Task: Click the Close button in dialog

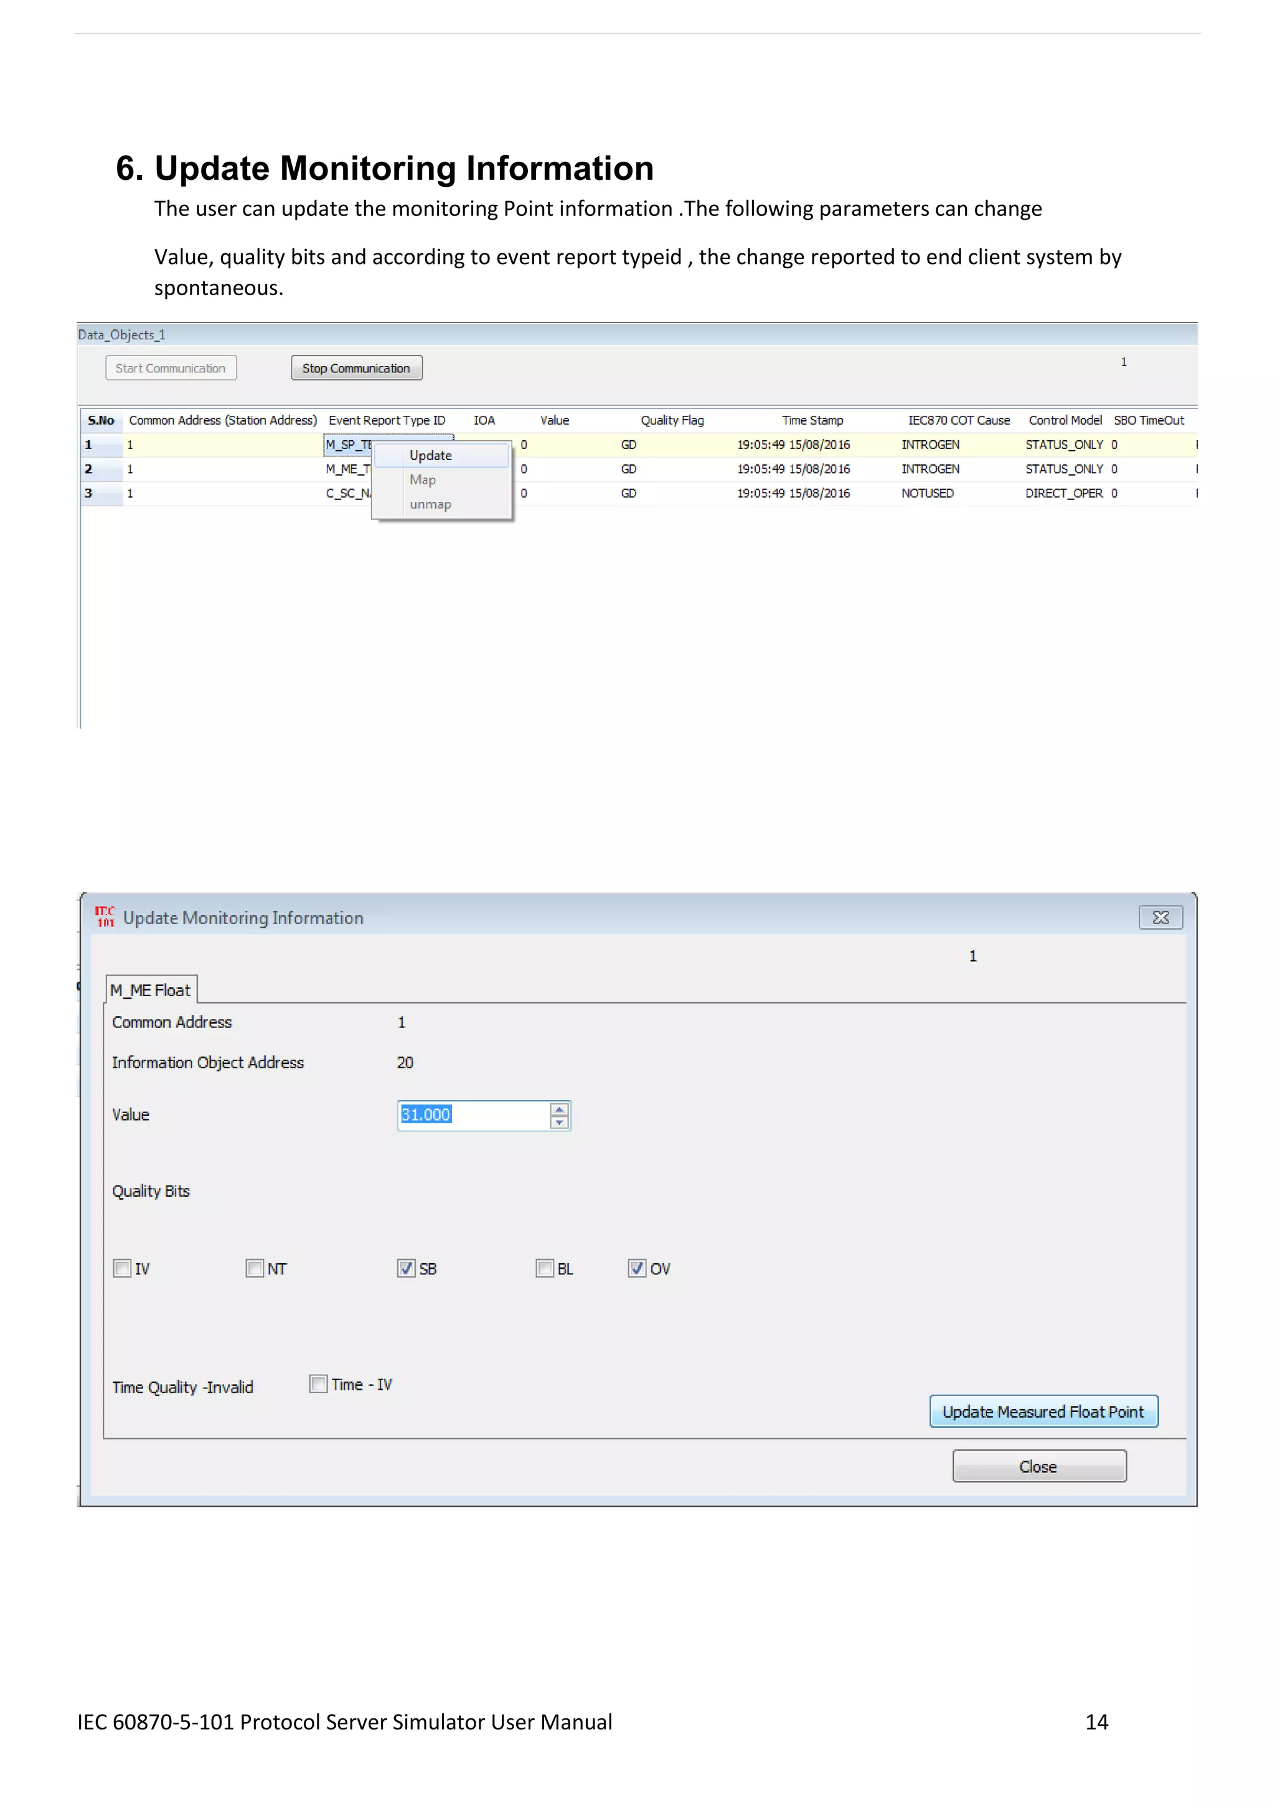Action: tap(1040, 1466)
